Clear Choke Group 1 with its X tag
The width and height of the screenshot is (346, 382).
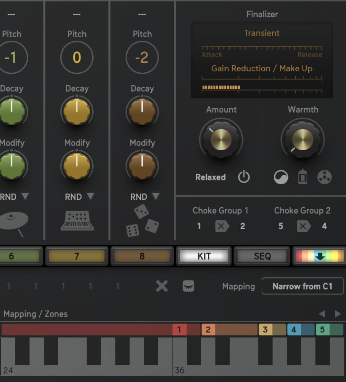coord(222,226)
